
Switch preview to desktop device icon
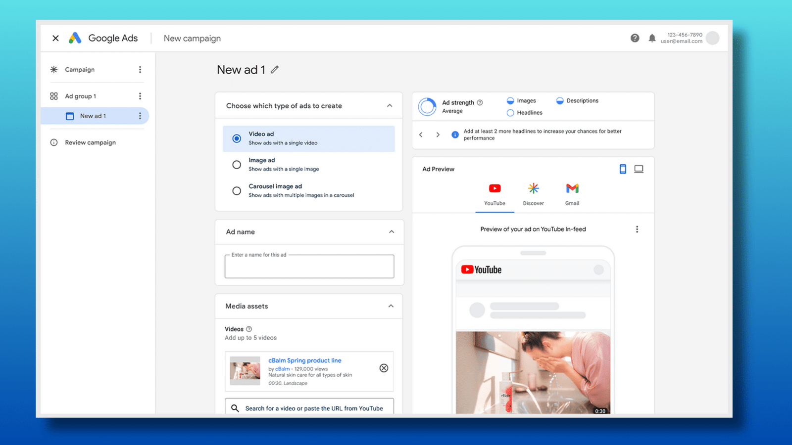(x=639, y=169)
